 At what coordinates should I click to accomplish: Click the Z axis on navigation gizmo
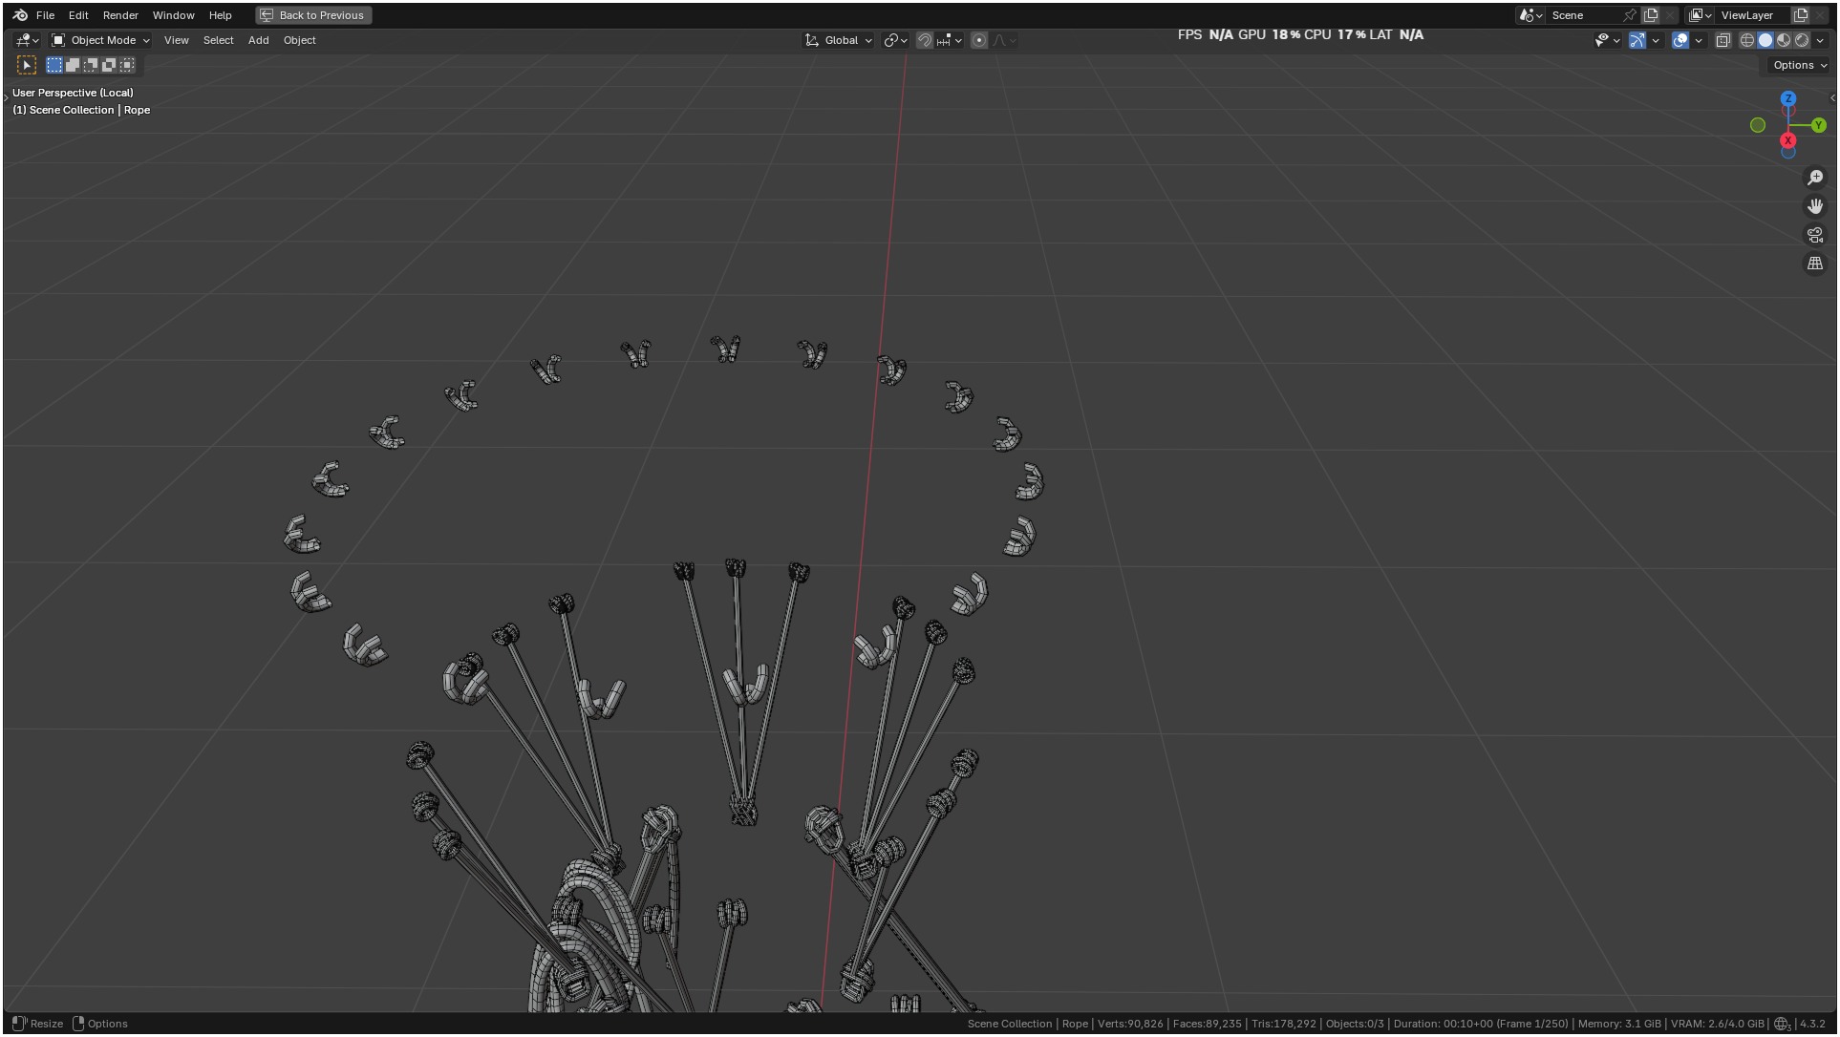tap(1788, 98)
